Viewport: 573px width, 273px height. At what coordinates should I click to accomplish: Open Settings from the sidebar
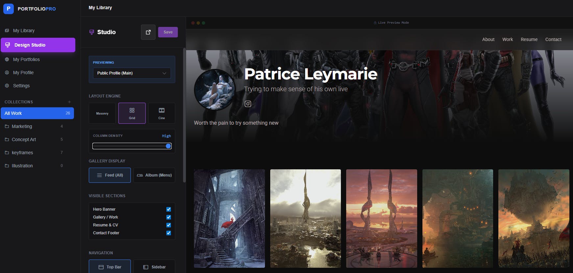tap(21, 86)
